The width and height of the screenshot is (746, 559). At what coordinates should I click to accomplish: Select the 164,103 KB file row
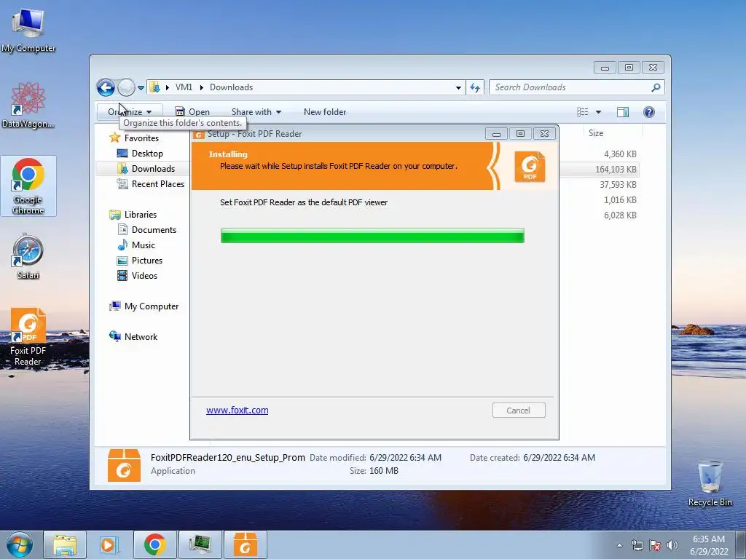pyautogui.click(x=600, y=169)
